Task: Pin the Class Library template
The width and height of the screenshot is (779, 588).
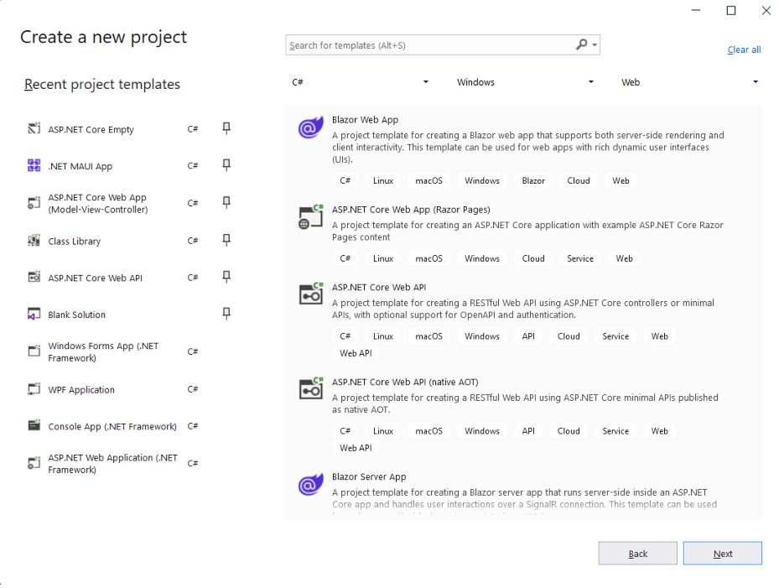Action: [226, 241]
